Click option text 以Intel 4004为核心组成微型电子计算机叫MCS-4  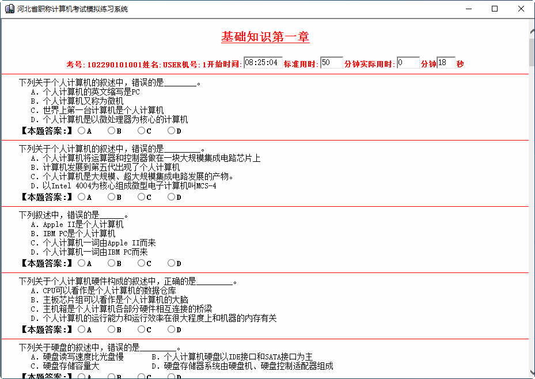click(130, 185)
